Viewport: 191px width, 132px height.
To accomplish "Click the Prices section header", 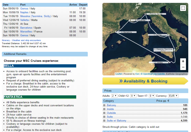I will [x=145, y=91].
